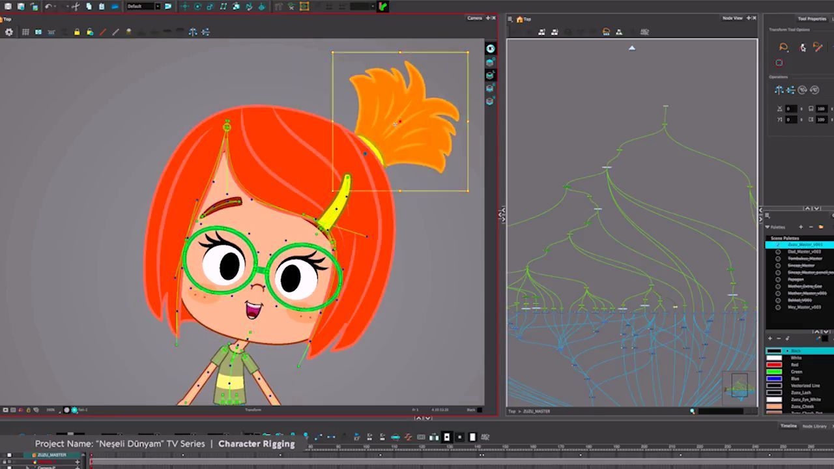This screenshot has width=834, height=469.
Task: Switch to the Timeline tab
Action: click(788, 426)
